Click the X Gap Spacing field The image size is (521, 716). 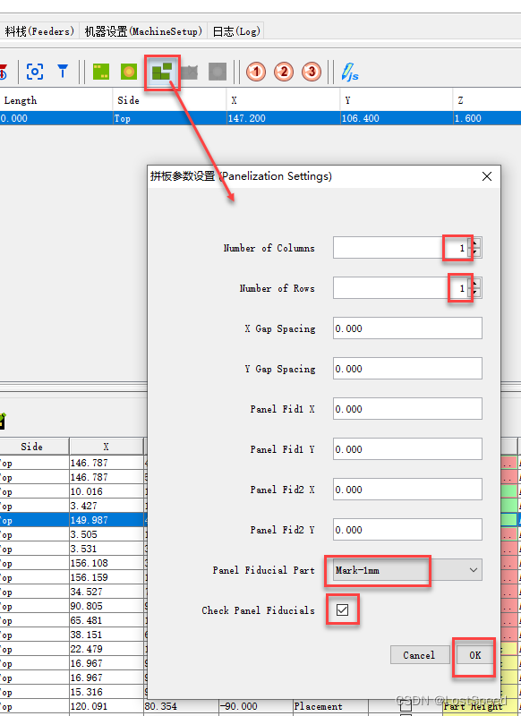coord(407,328)
